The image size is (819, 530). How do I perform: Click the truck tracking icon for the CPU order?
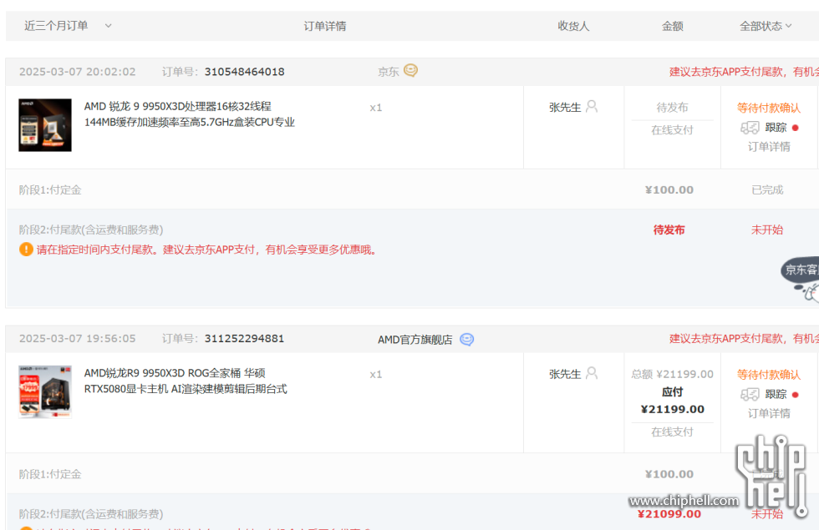(x=750, y=128)
